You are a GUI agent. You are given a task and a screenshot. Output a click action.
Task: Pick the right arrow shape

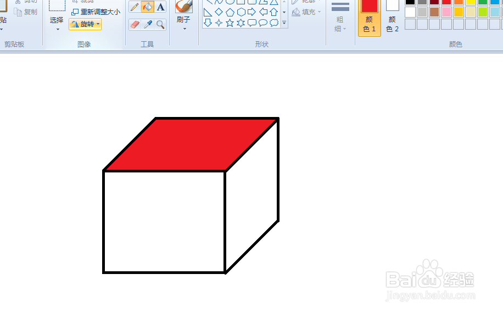click(252, 12)
